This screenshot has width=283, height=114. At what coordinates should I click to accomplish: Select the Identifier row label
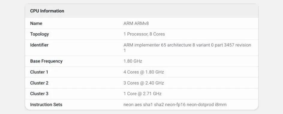pos(39,45)
